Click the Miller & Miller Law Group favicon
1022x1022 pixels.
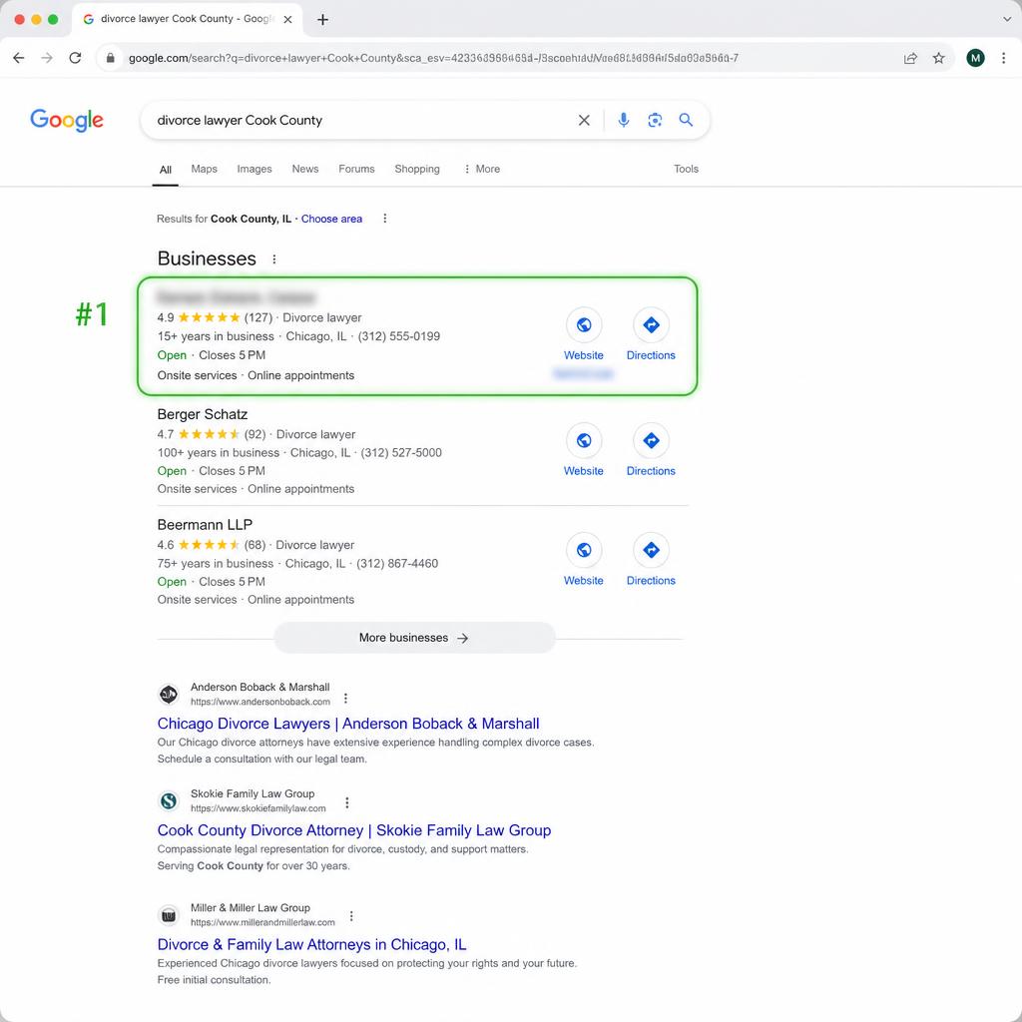(169, 915)
